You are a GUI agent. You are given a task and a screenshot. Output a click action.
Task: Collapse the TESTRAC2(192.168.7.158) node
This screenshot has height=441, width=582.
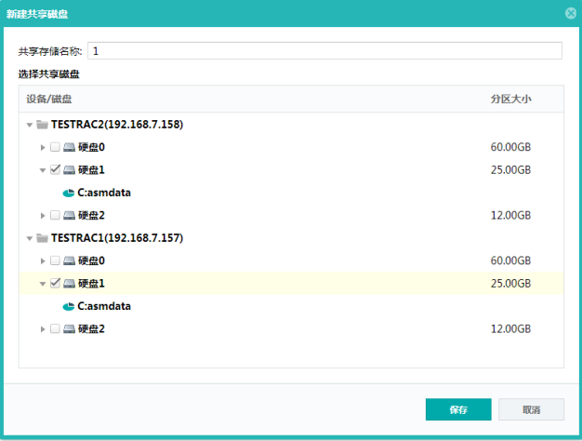30,124
